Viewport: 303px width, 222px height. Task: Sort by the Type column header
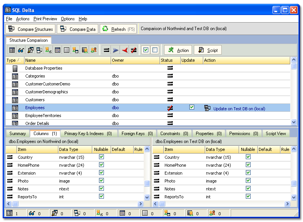click(15, 60)
